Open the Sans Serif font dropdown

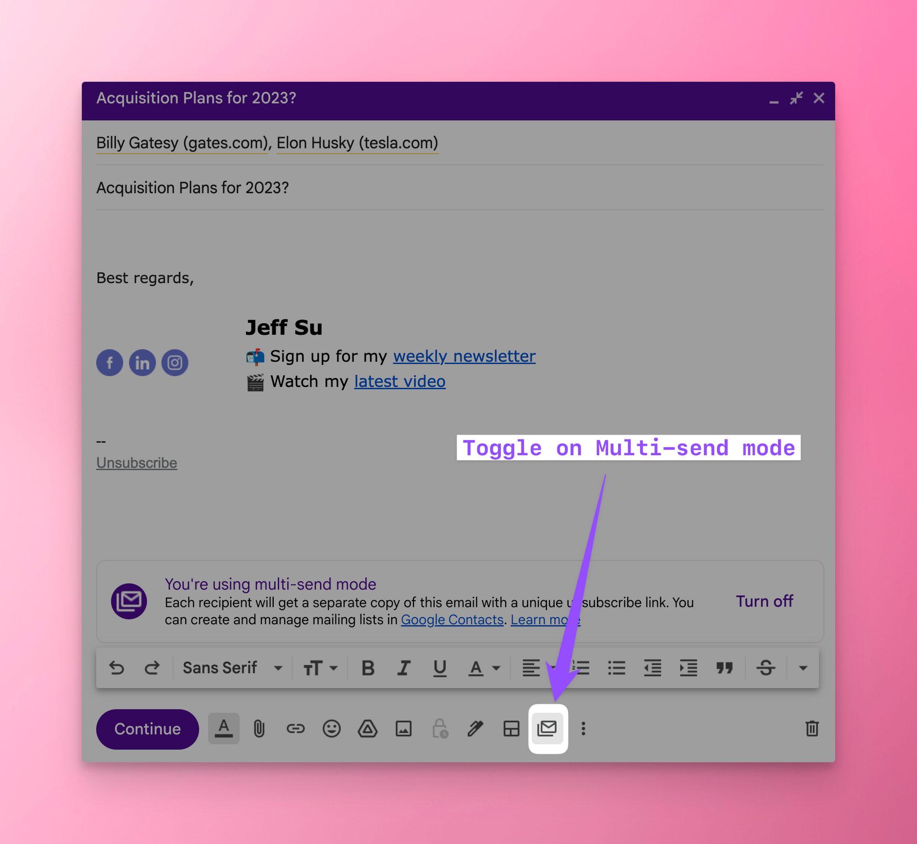pyautogui.click(x=232, y=668)
